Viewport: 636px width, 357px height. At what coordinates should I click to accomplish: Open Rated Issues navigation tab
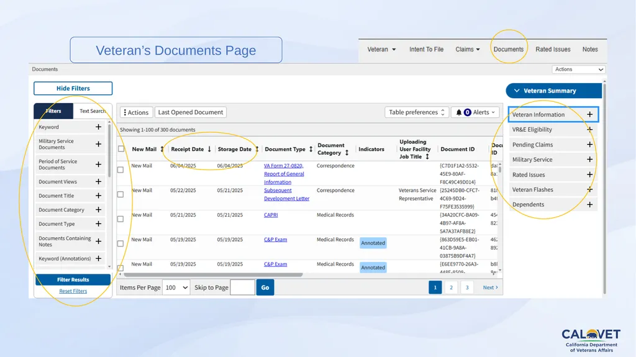coord(553,49)
